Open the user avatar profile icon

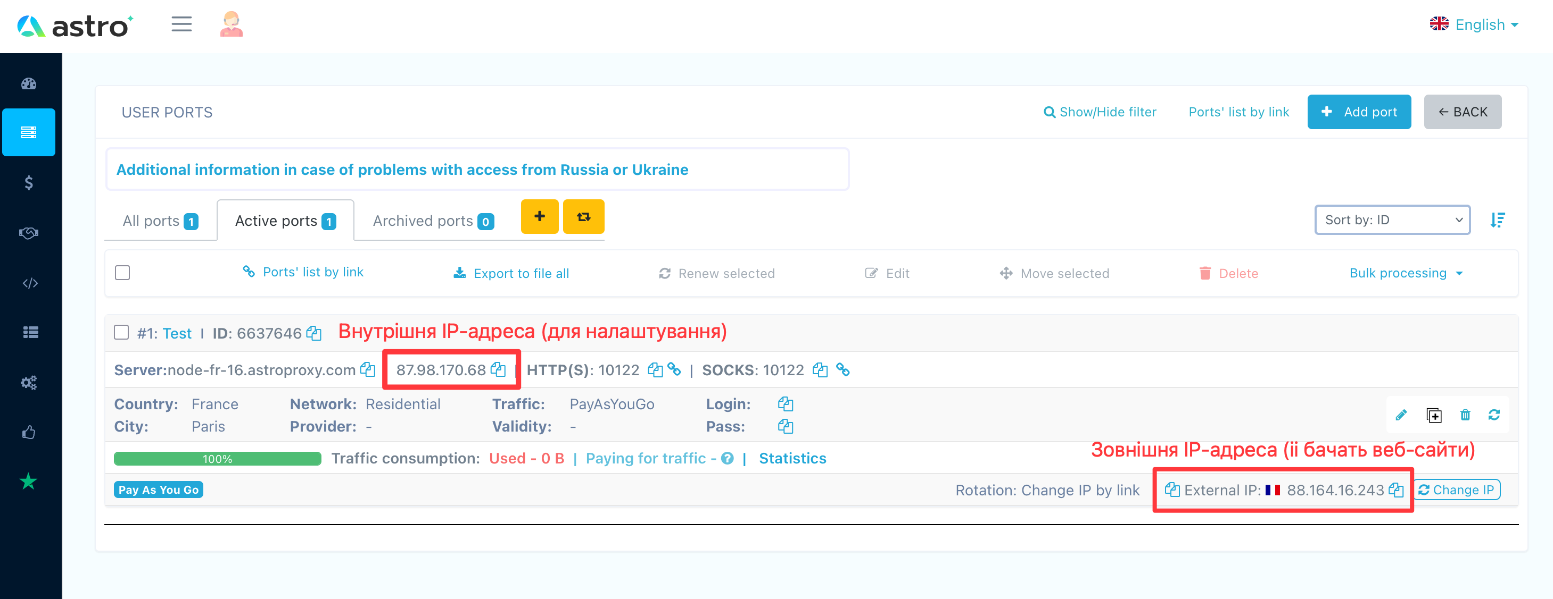tap(232, 24)
